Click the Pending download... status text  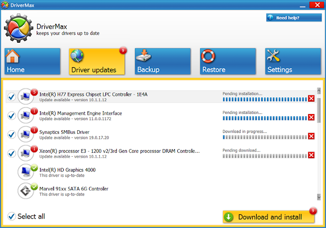click(241, 150)
